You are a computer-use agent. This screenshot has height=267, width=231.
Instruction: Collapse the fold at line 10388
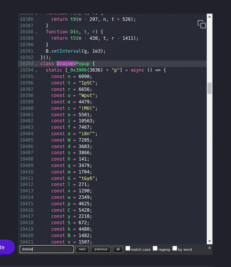pos(36,32)
